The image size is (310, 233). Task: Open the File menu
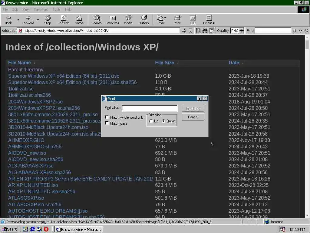coord(5,9)
